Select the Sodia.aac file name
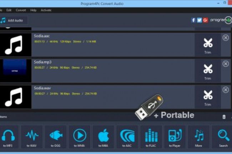Image resolution: width=232 pixels, height=154 pixels. (x=42, y=36)
